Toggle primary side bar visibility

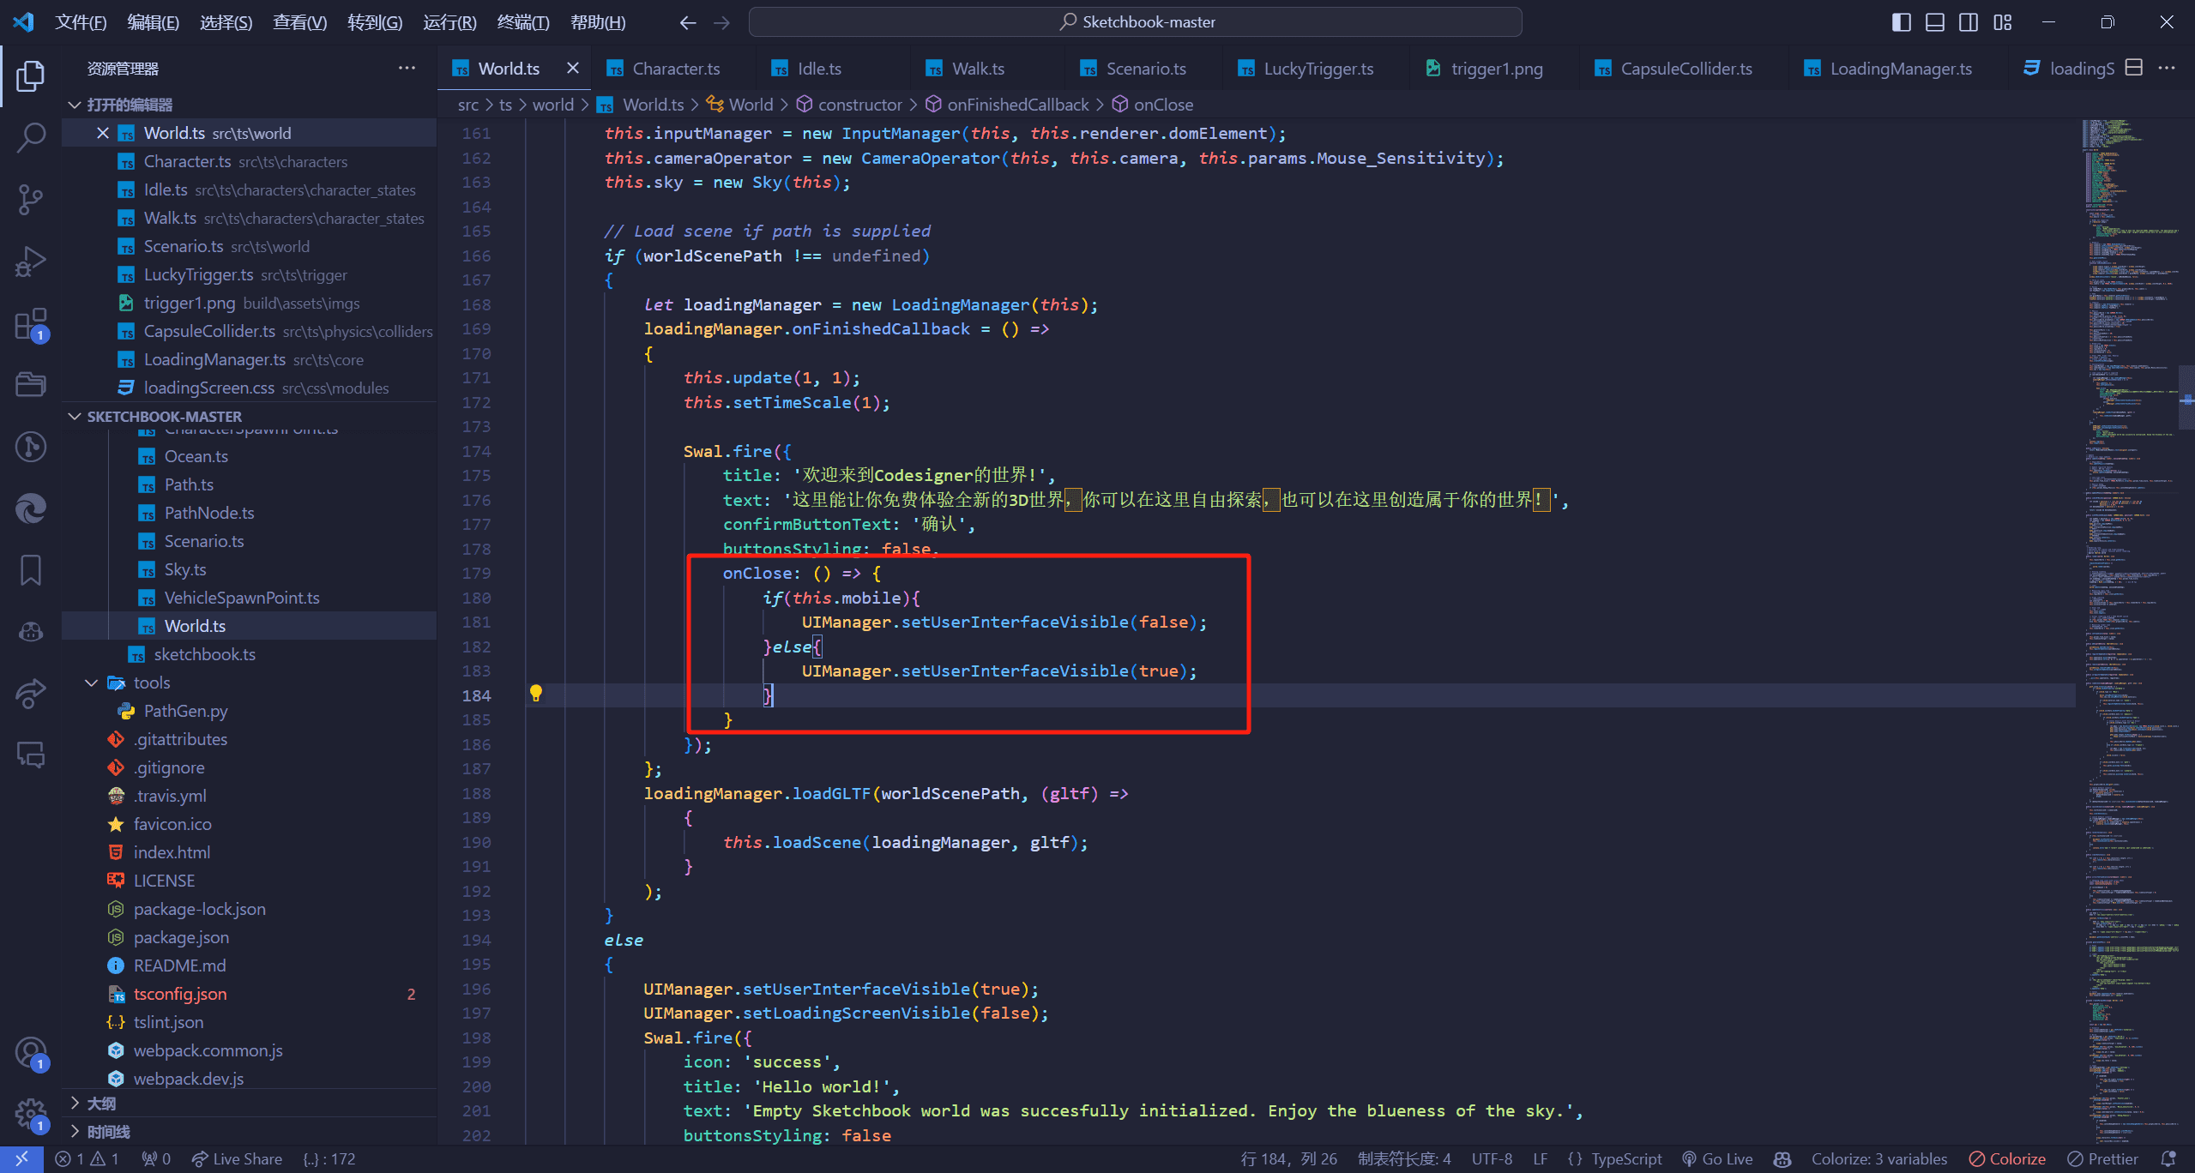(1902, 22)
